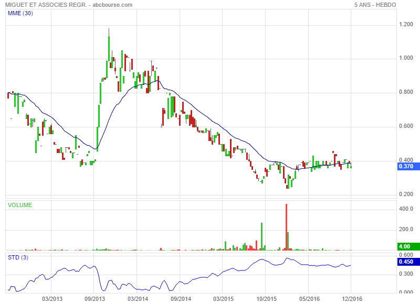Image resolution: width=420 pixels, height=304 pixels.
Task: Click the 400.0 volume axis label
Action: tap(406, 209)
